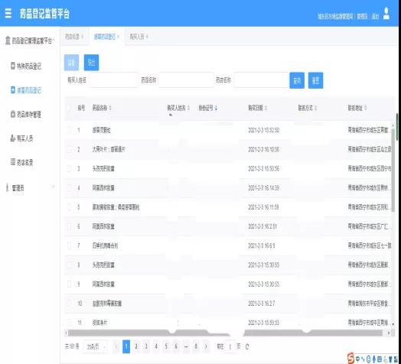Check the select-all header checkbox
401x364 pixels.
pos(69,108)
